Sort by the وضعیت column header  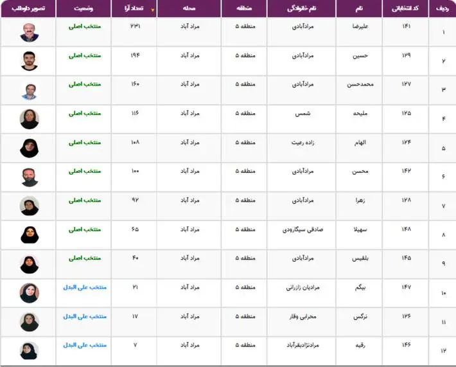[83, 8]
